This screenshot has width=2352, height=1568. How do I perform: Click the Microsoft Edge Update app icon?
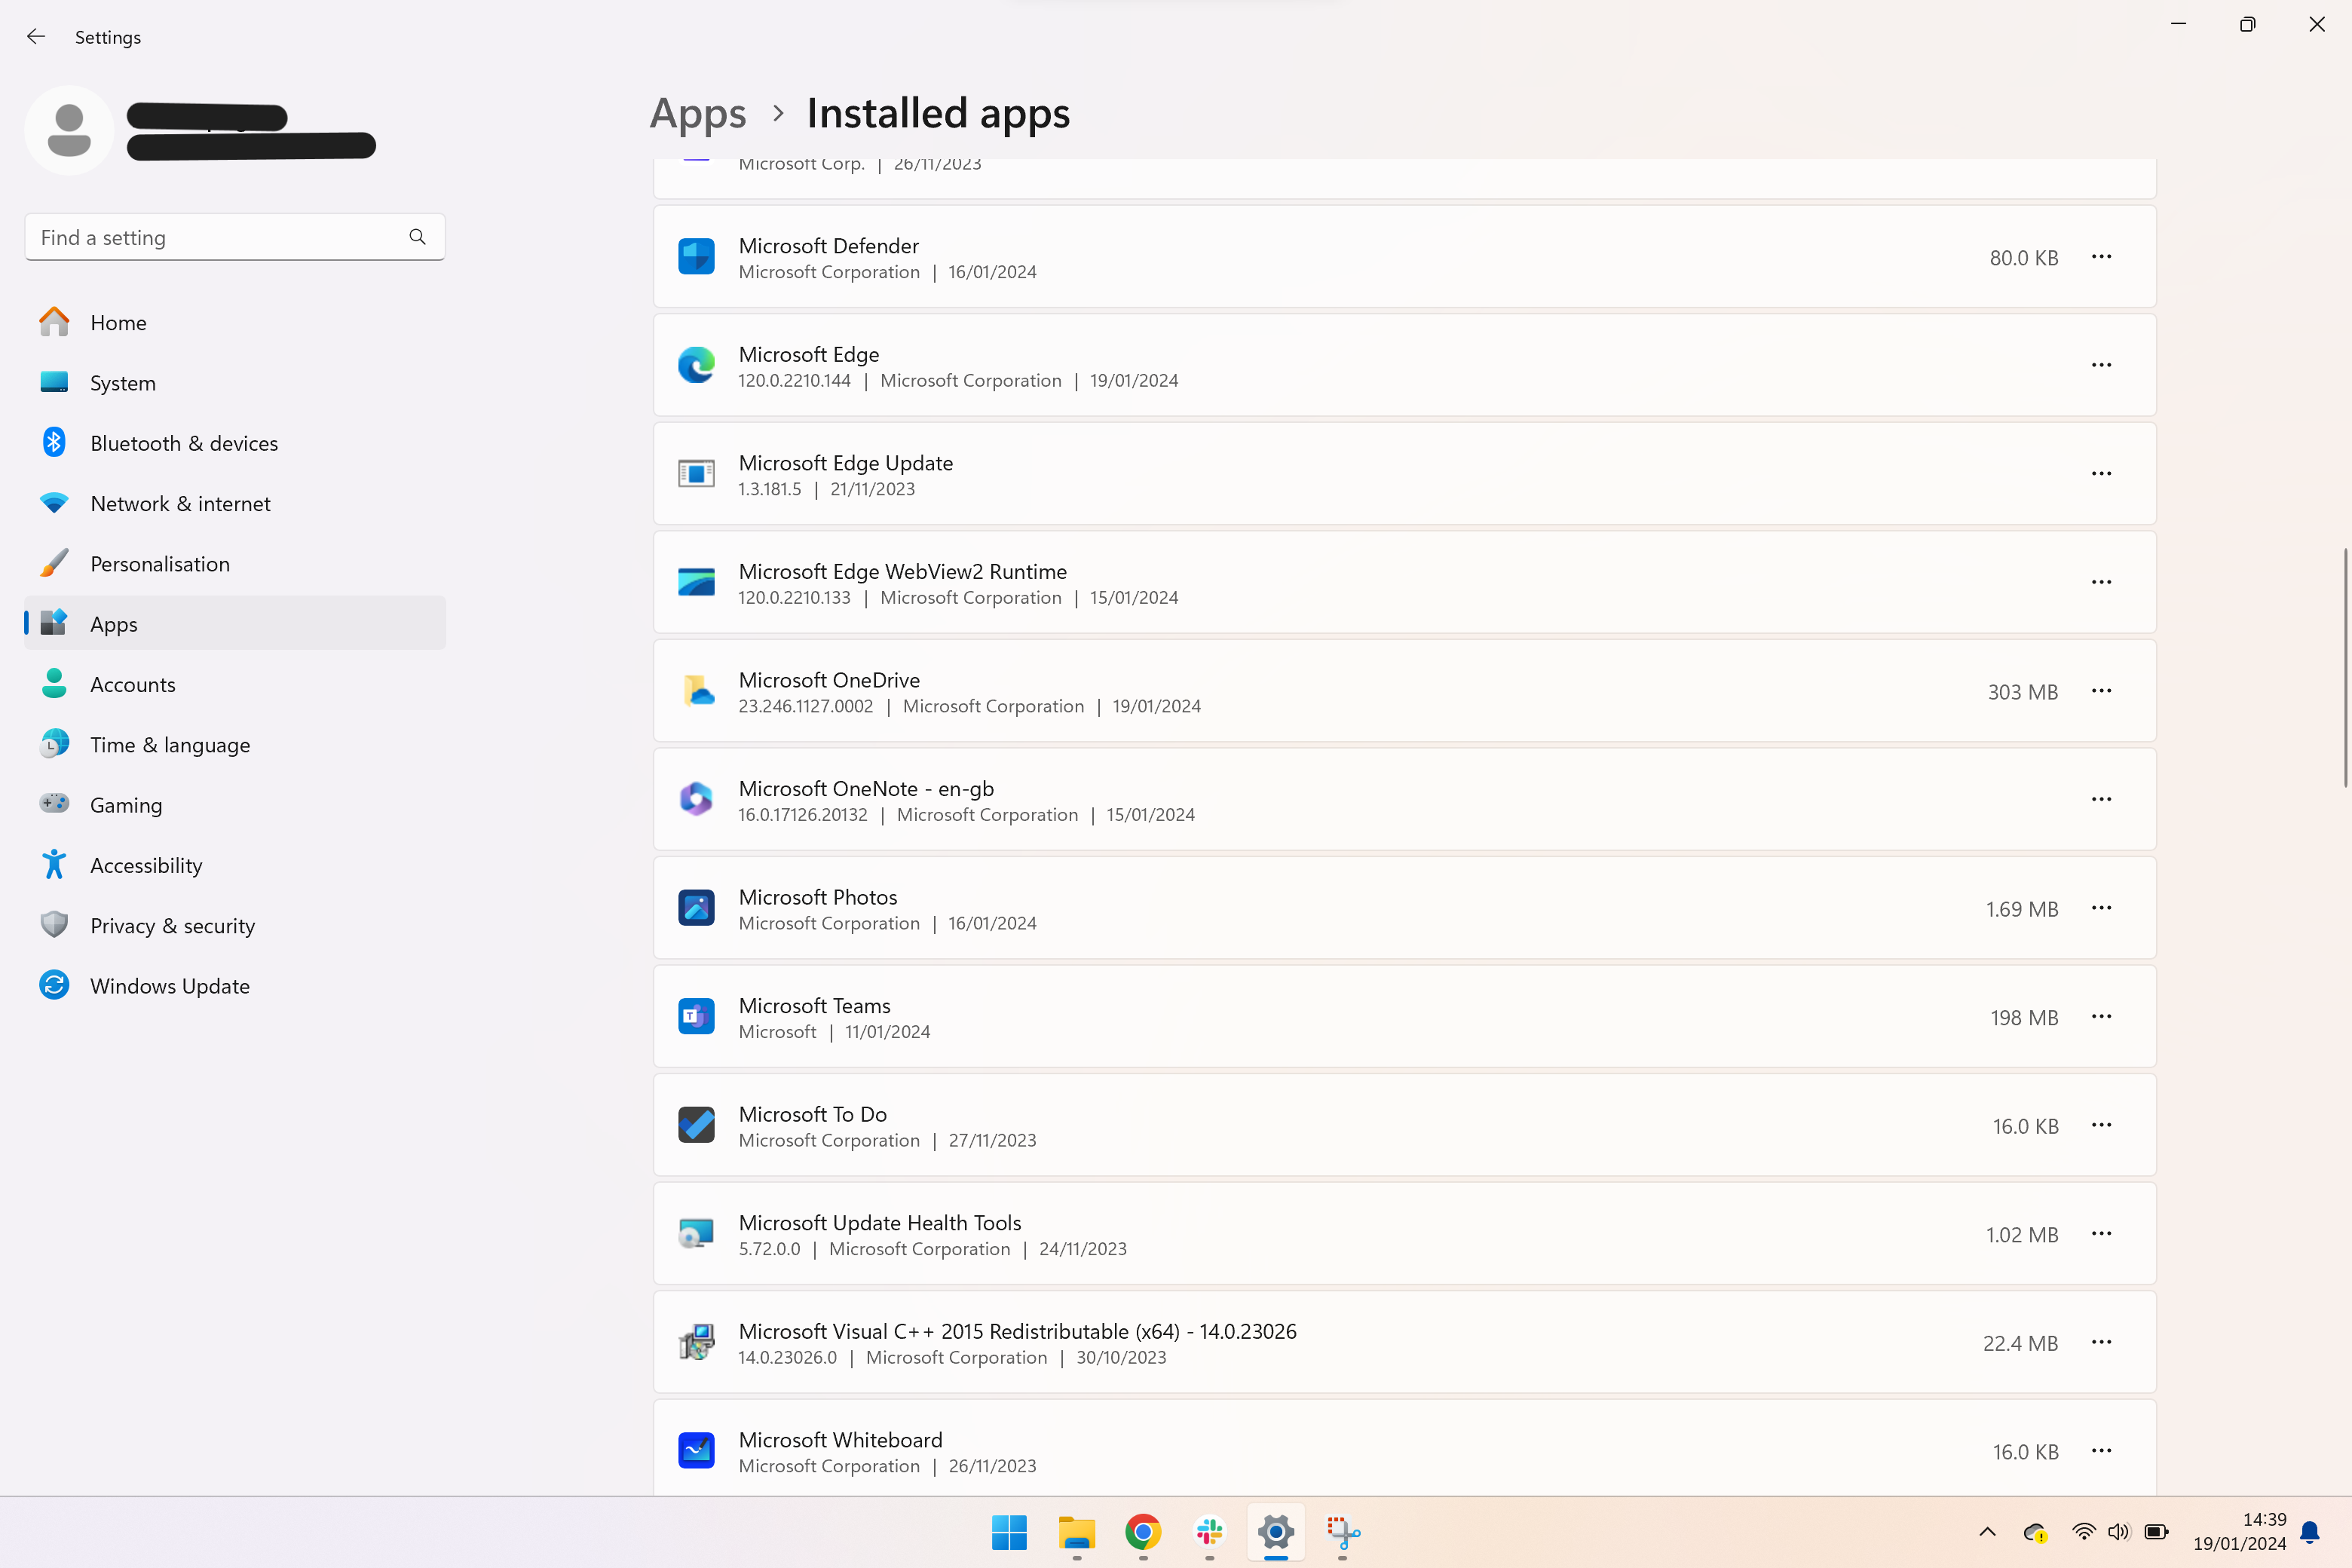tap(696, 474)
